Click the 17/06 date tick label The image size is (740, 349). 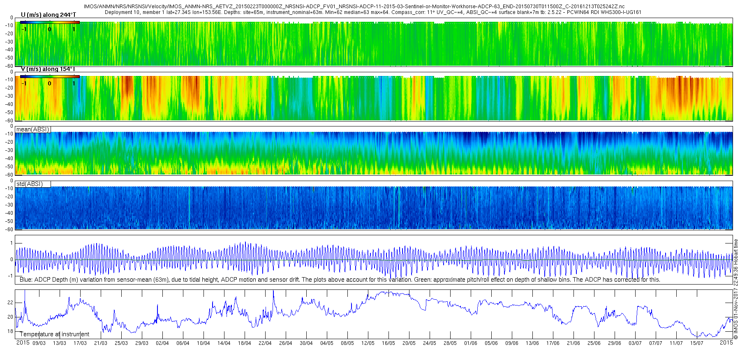tap(553, 343)
